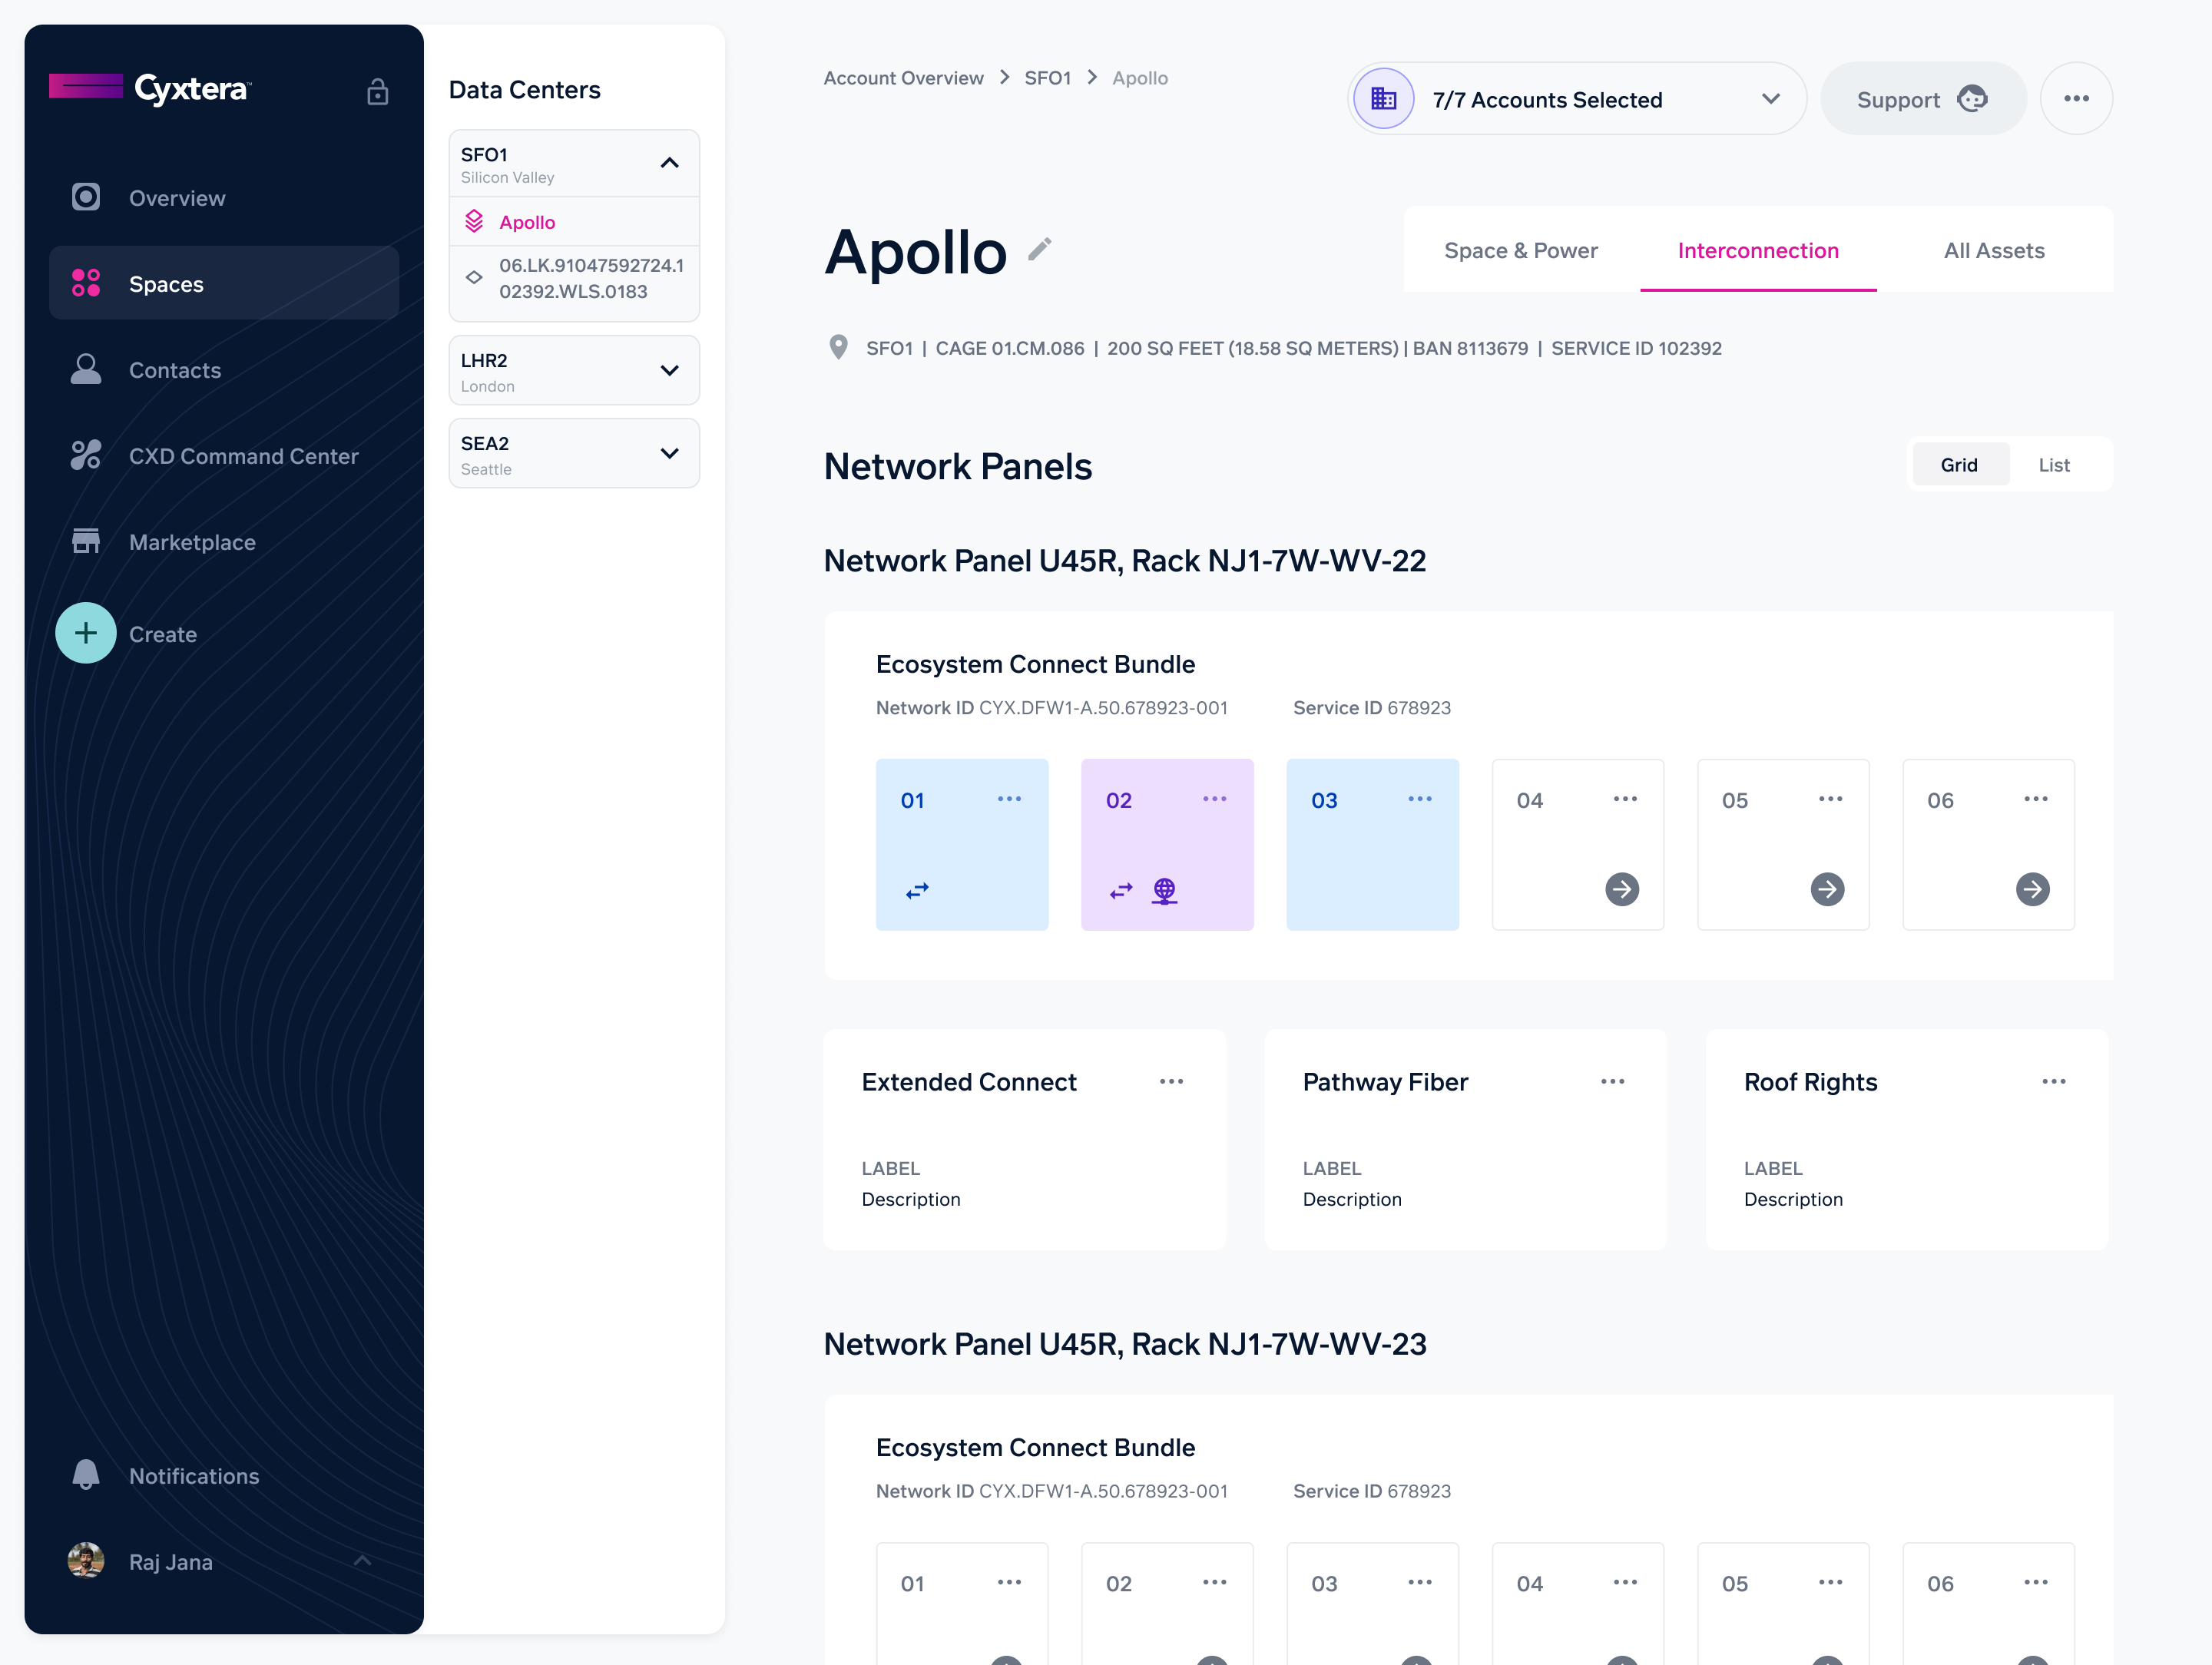Click the Support headset face icon

1973,99
